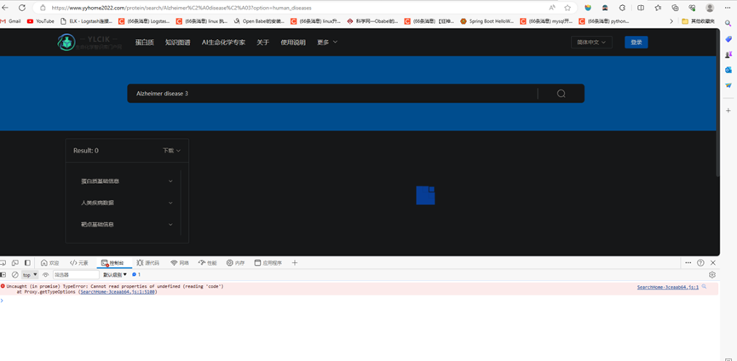
Task: Toggle the console sidebar panel
Action: (x=3, y=275)
